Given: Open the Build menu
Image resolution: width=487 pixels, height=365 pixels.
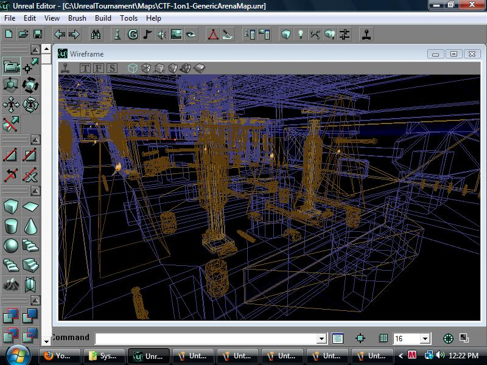Looking at the screenshot, I should click(x=103, y=18).
